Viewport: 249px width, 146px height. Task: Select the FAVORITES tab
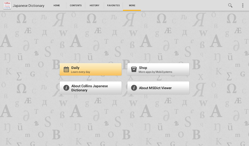coord(113,5)
